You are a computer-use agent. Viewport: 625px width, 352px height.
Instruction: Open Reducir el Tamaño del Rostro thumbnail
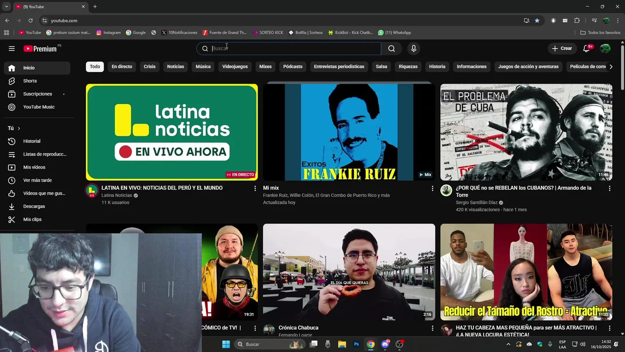526,272
